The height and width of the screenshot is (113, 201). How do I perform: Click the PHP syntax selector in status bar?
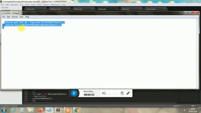(x=193, y=106)
